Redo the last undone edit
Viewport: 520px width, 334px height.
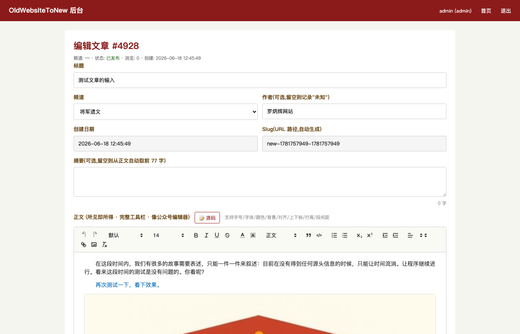point(95,235)
